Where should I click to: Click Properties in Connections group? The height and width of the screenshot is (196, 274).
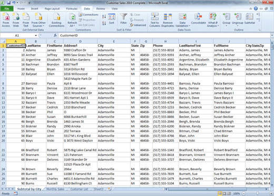(87, 20)
